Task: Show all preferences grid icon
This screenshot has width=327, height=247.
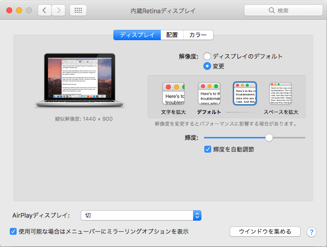Action: (x=79, y=10)
